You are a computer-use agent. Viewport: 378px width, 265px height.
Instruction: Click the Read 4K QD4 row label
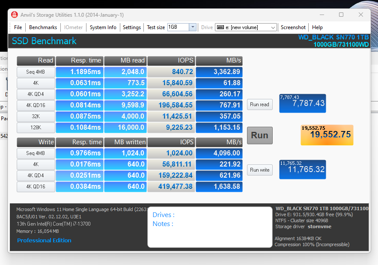[36, 94]
